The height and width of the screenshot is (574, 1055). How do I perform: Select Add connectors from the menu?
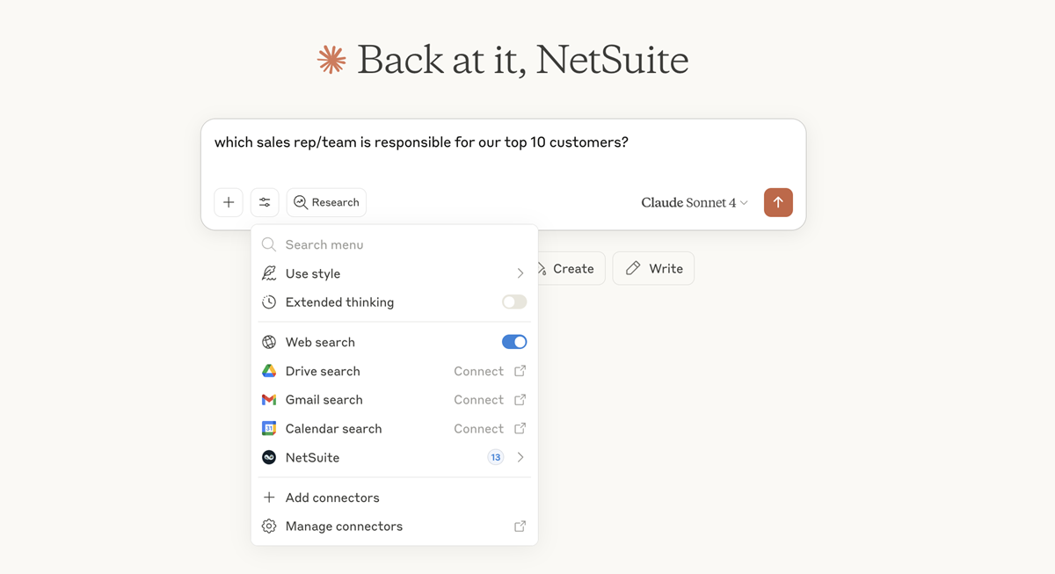pyautogui.click(x=331, y=498)
